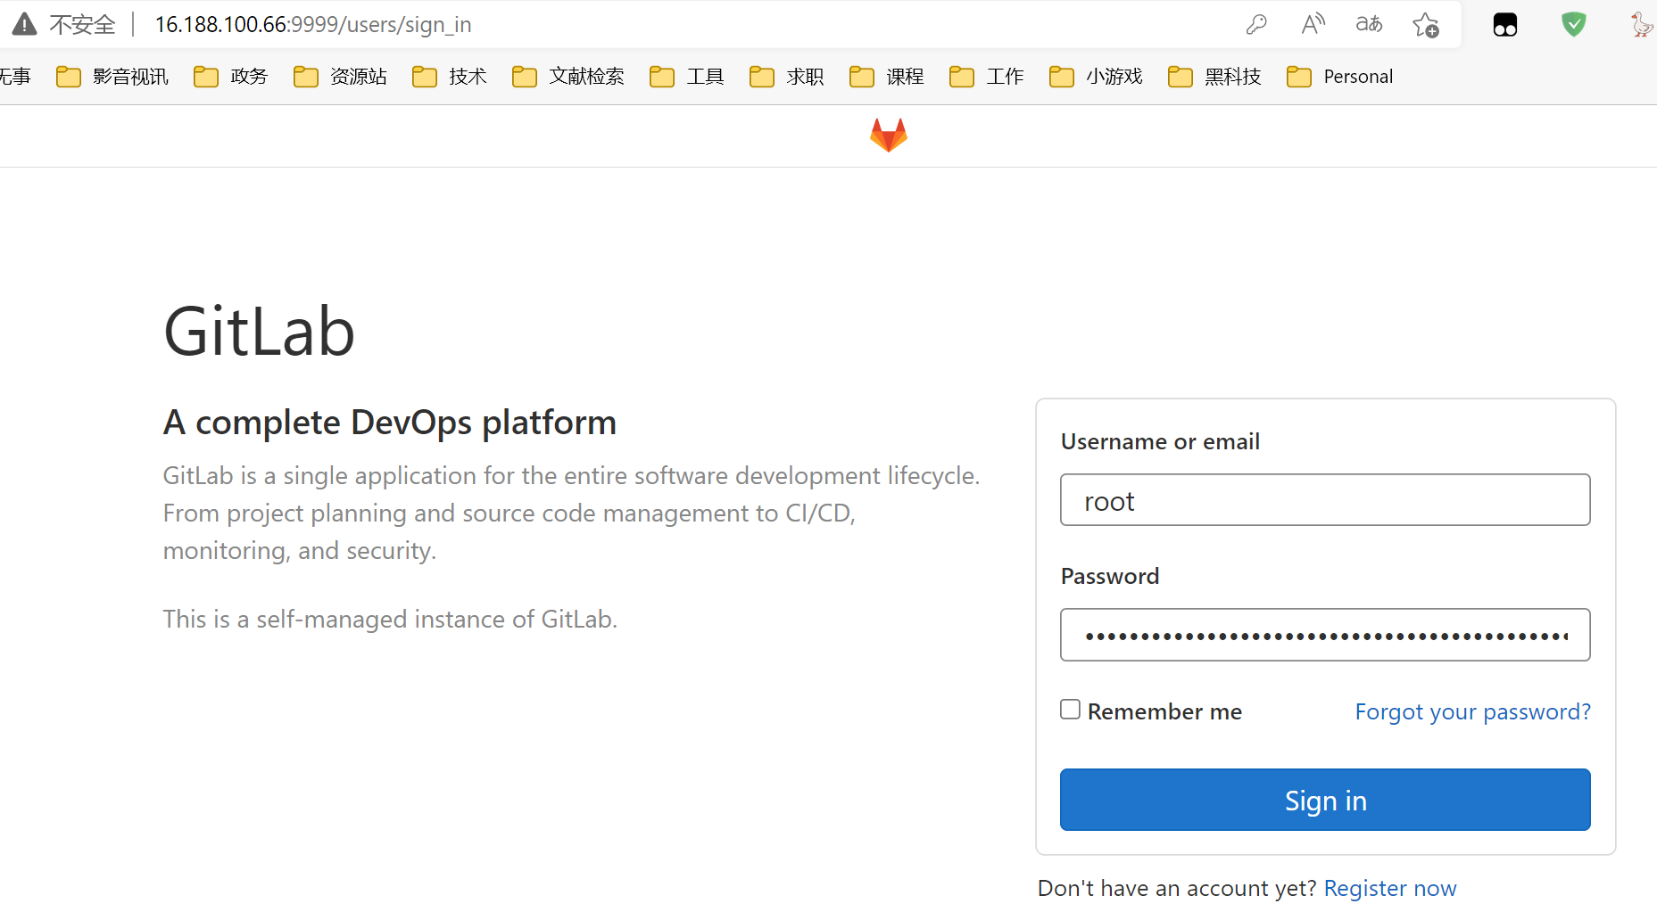The image size is (1657, 912).
Task: Open the Personal bookmark folder
Action: (x=1340, y=77)
